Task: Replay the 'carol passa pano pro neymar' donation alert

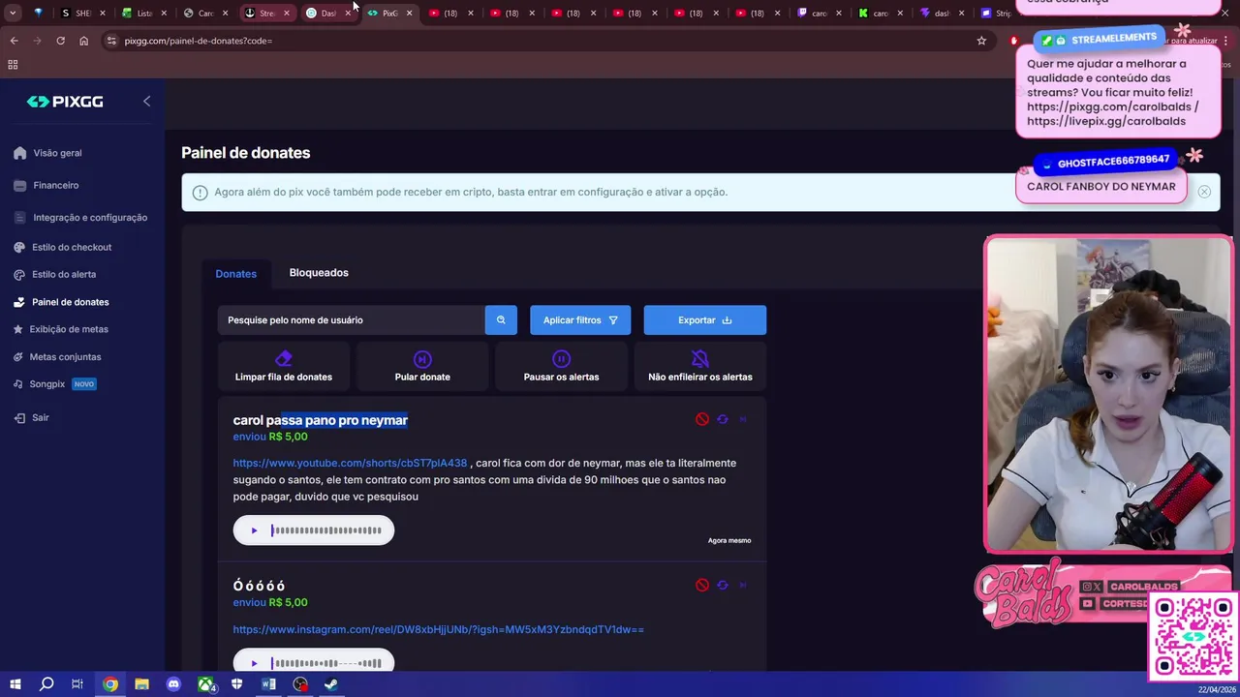Action: click(723, 419)
